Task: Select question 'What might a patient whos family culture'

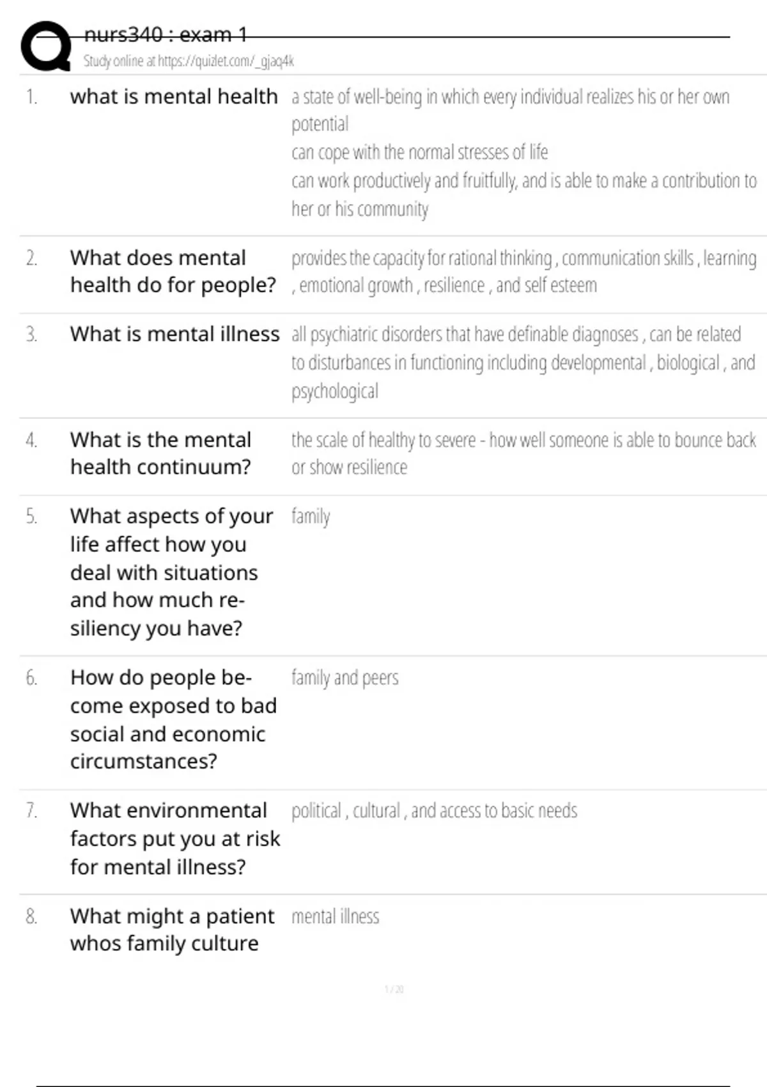Action: pos(173,930)
